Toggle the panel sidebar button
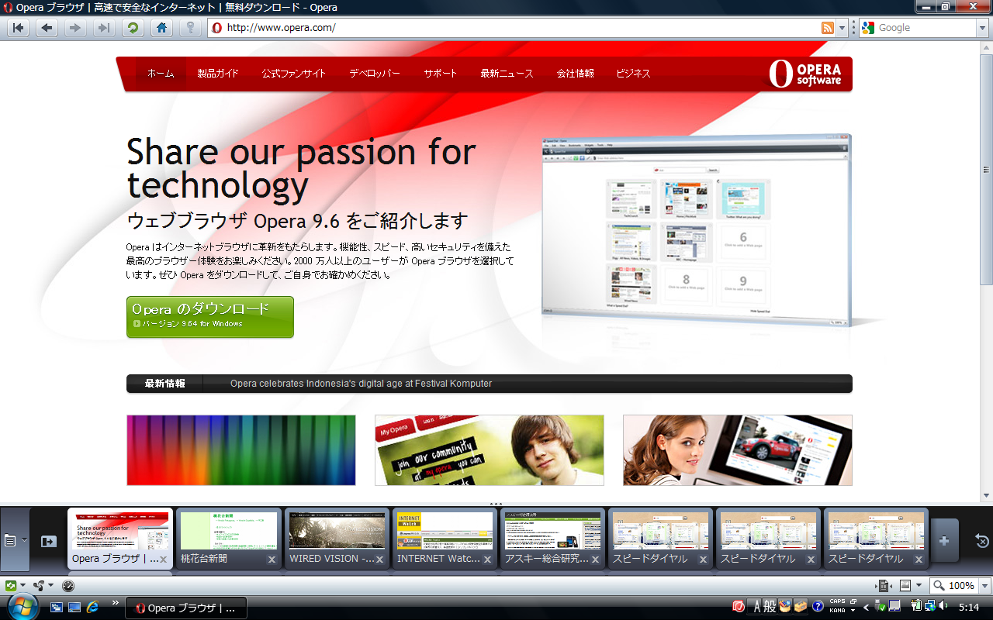Viewport: 993px width, 620px height. coord(49,541)
